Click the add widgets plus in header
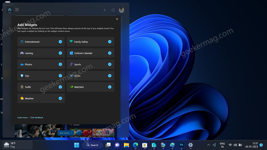 click(x=105, y=10)
